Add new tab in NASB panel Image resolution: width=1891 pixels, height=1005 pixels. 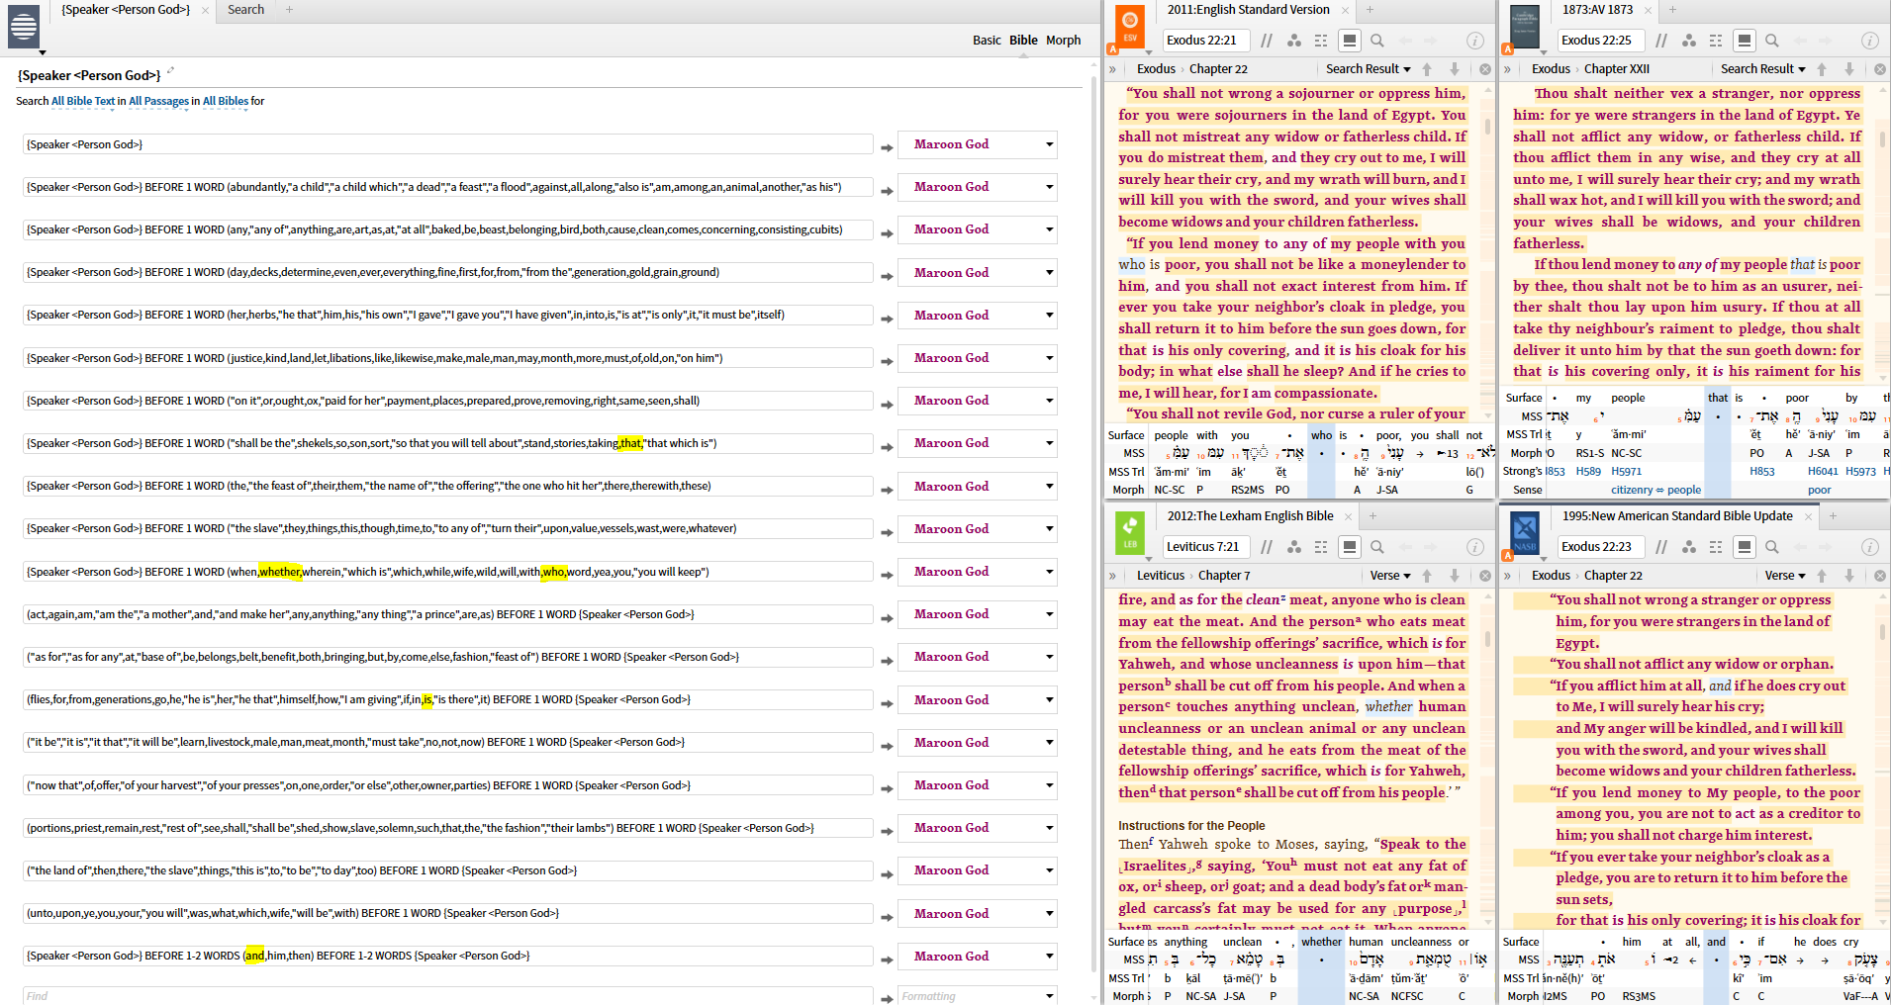point(1833,516)
